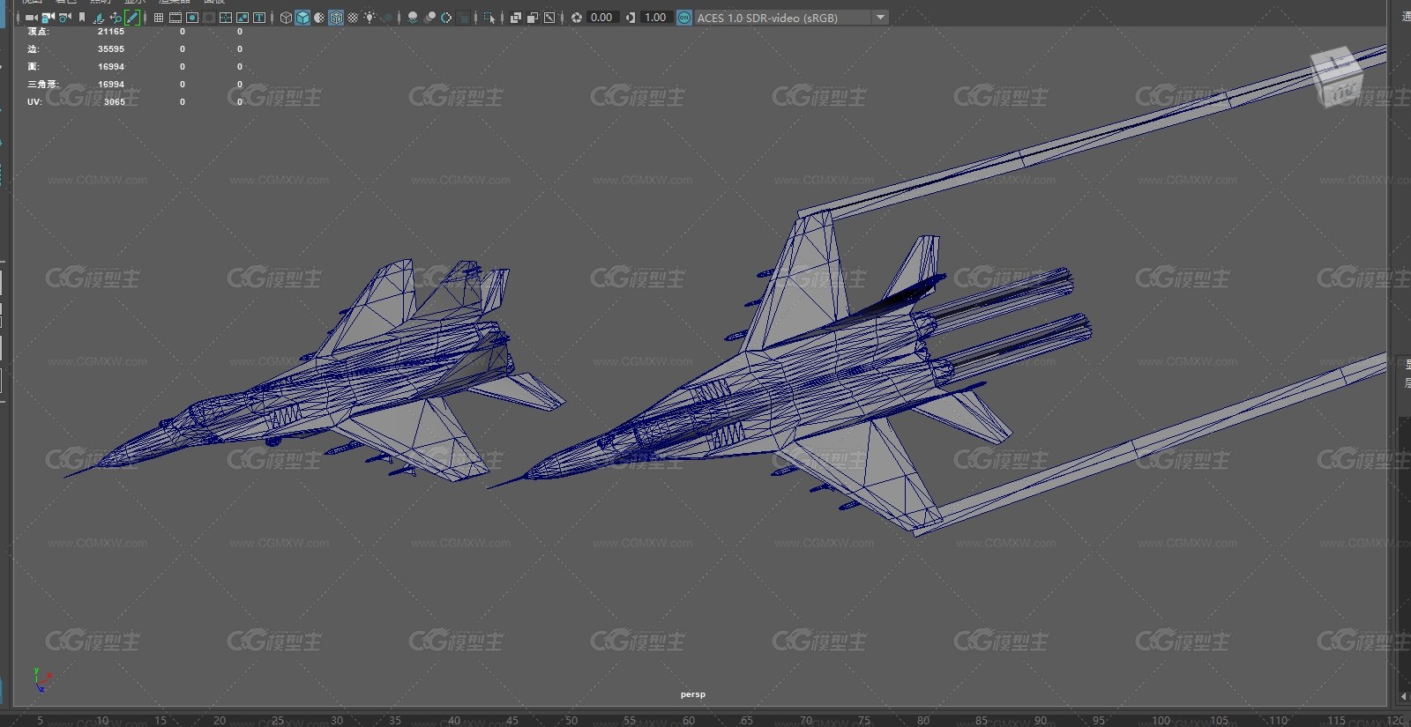Select Smooth Shade All cube icon
This screenshot has height=727, width=1411.
pyautogui.click(x=302, y=18)
